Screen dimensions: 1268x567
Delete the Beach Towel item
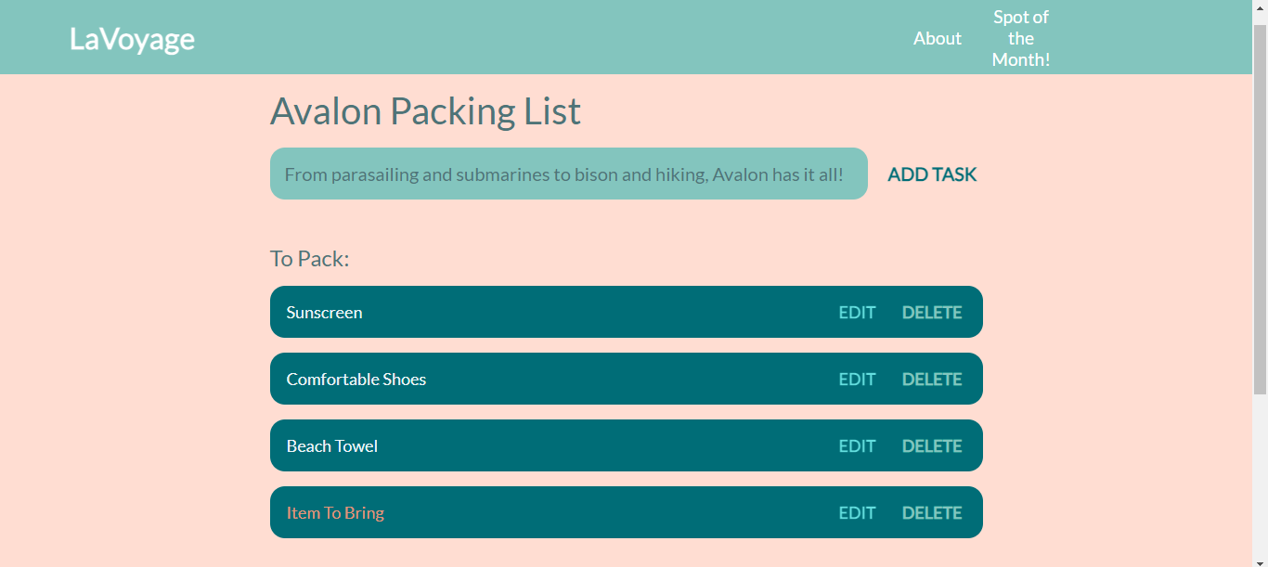(x=931, y=446)
